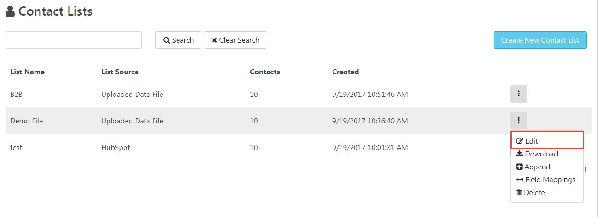Select Edit from the dropdown menu
The width and height of the screenshot is (598, 217).
(x=547, y=141)
